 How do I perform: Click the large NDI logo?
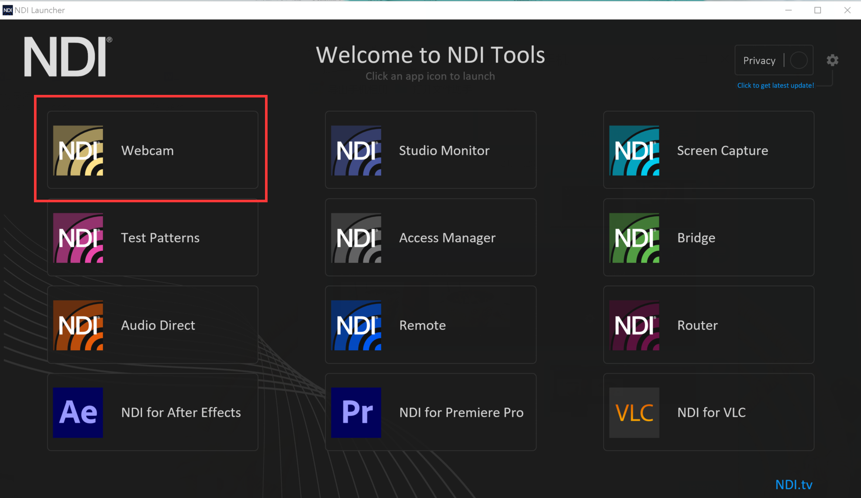click(x=68, y=56)
